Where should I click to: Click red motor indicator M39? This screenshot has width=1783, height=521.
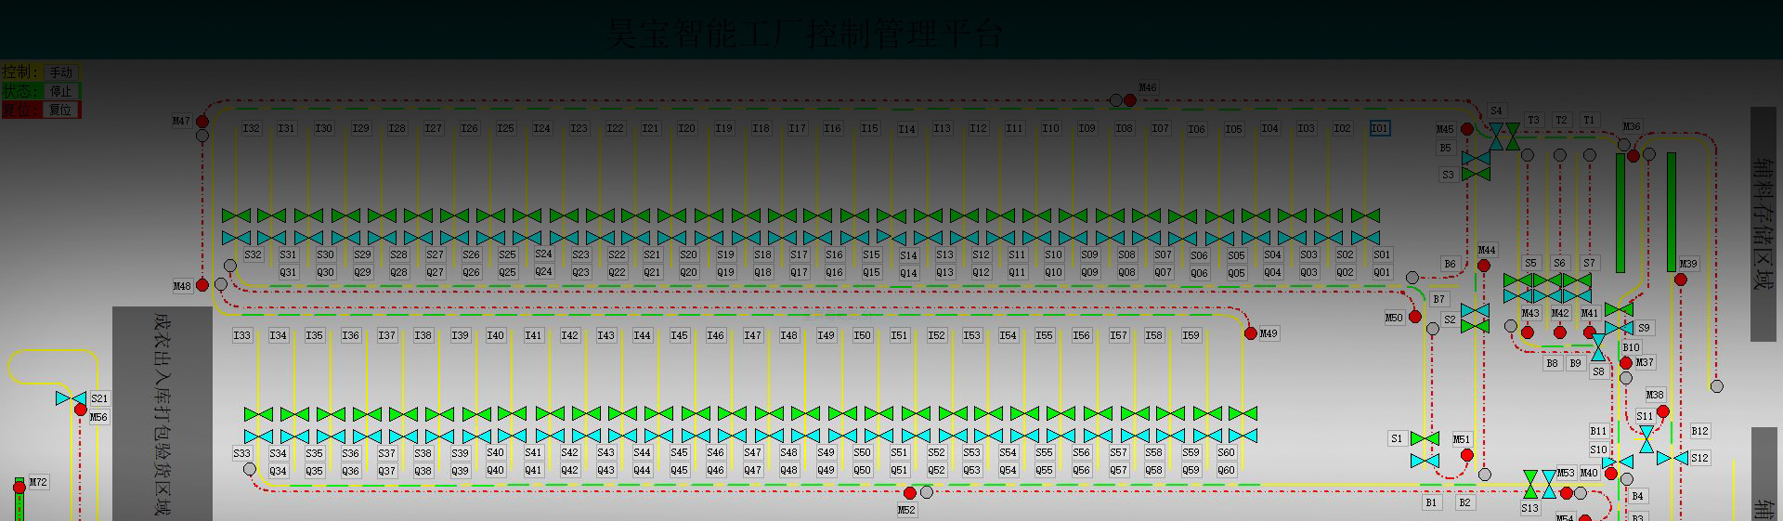[x=1681, y=280]
